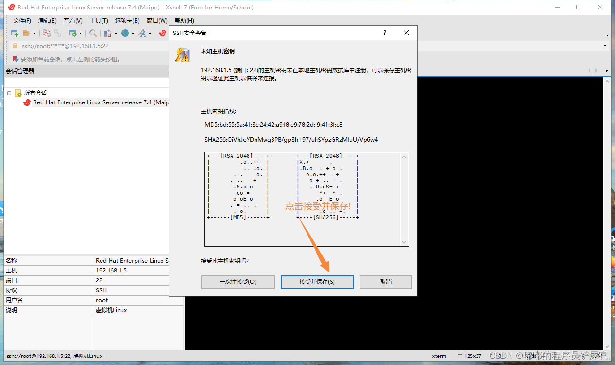Click the 用户名 value root cell

[139, 300]
